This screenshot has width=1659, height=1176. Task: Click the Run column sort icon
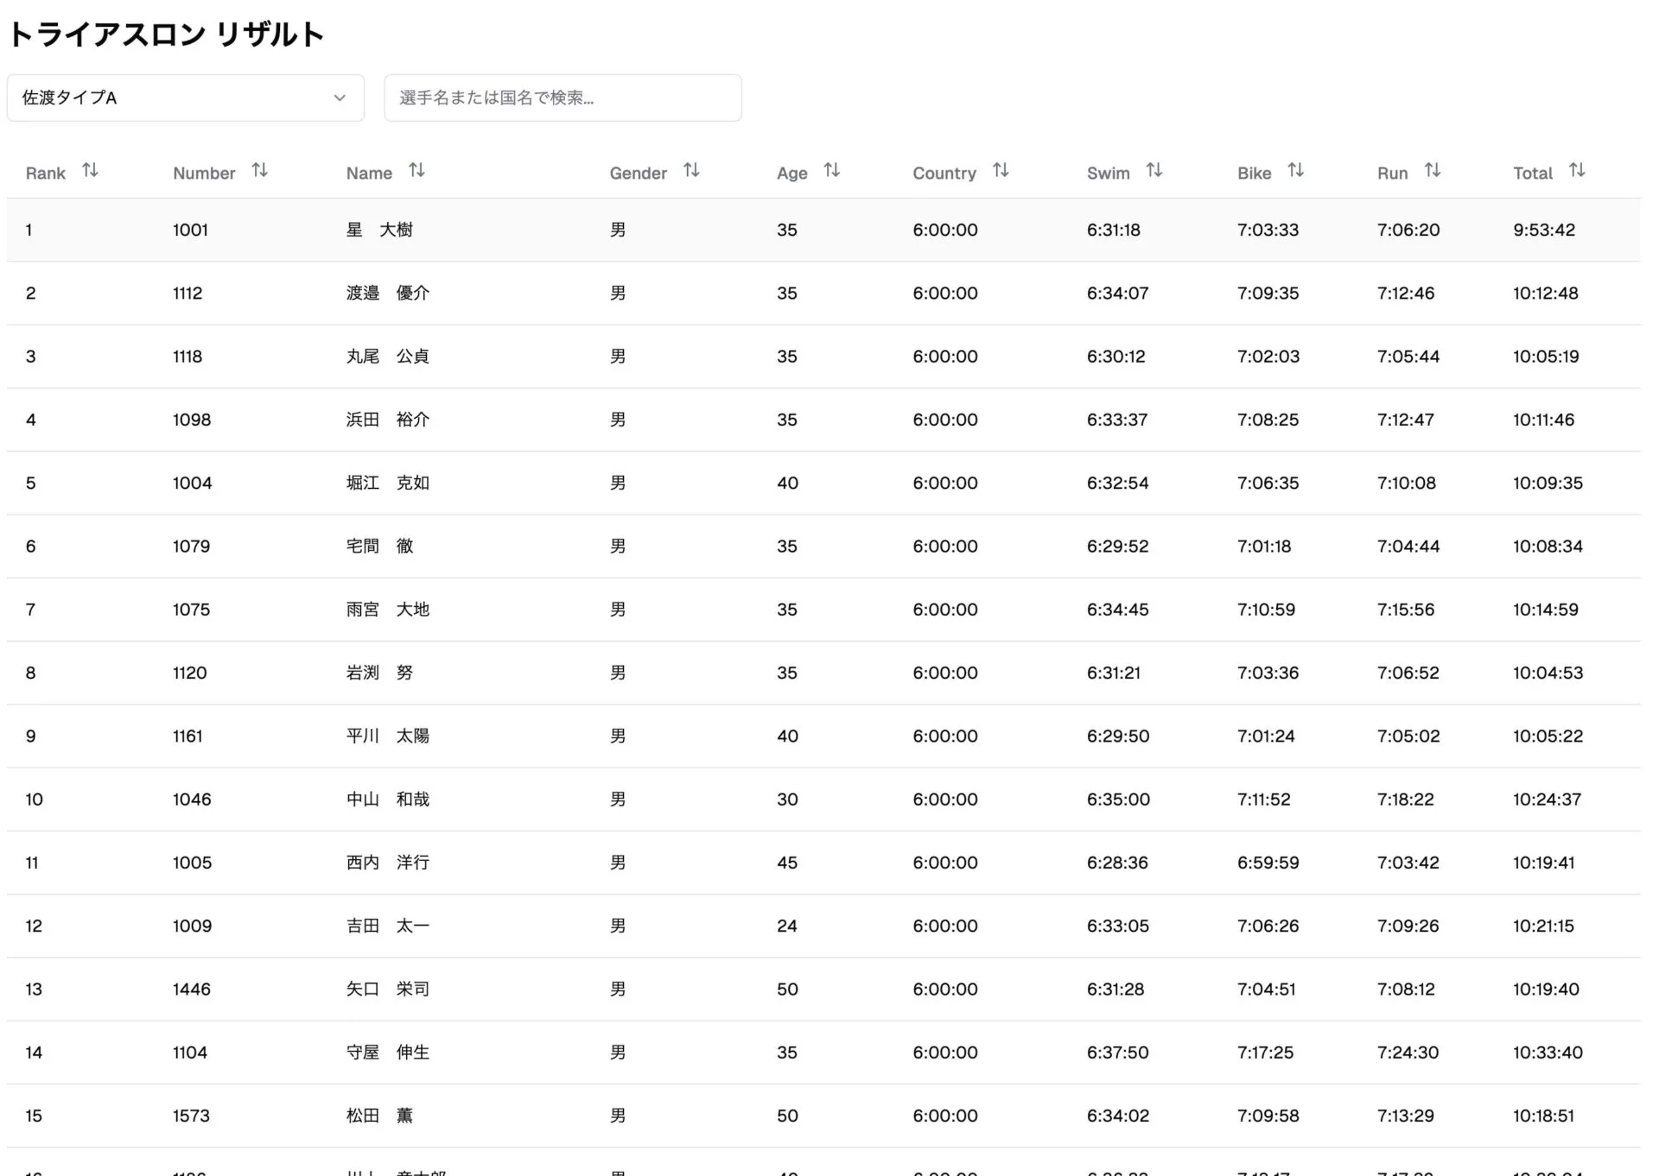(x=1432, y=171)
